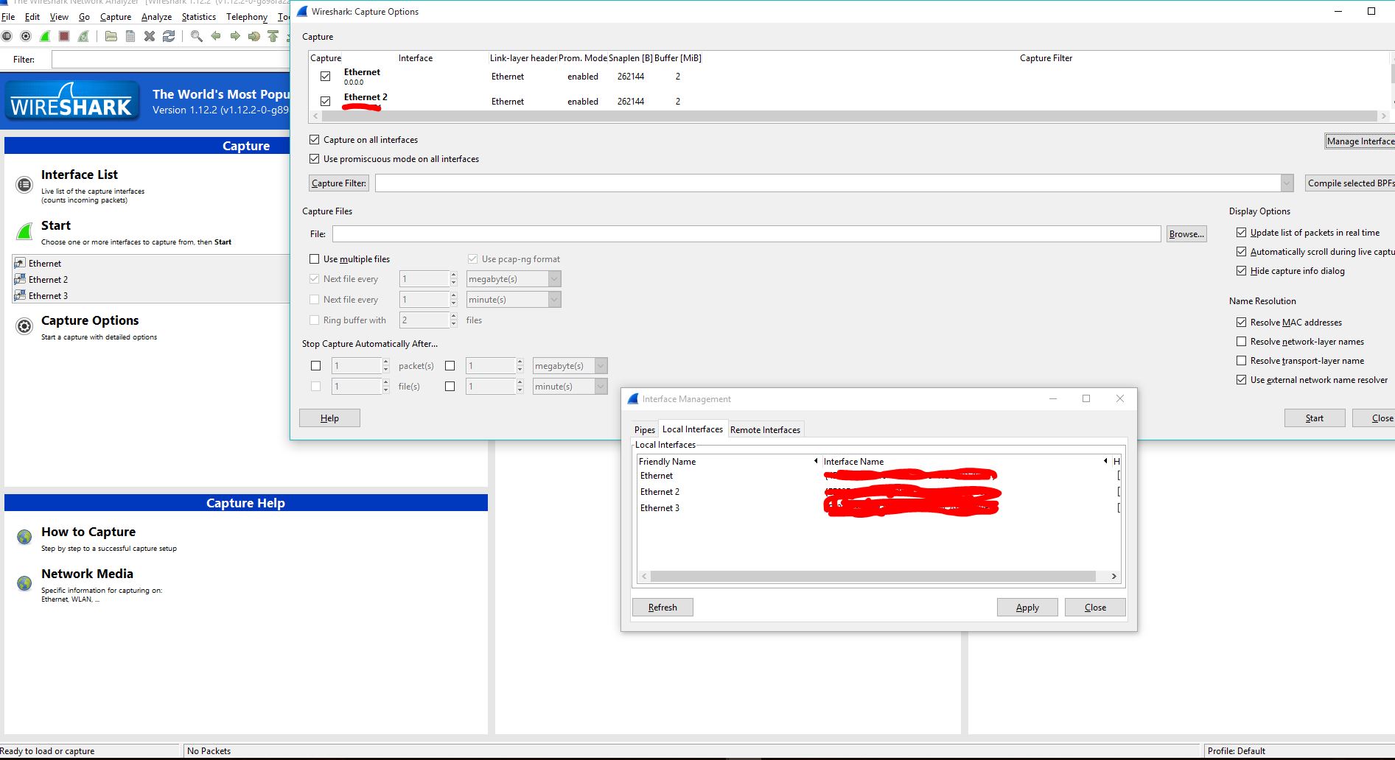Viewport: 1395px width, 760px height.
Task: Click the reload capture file icon
Action: click(169, 36)
